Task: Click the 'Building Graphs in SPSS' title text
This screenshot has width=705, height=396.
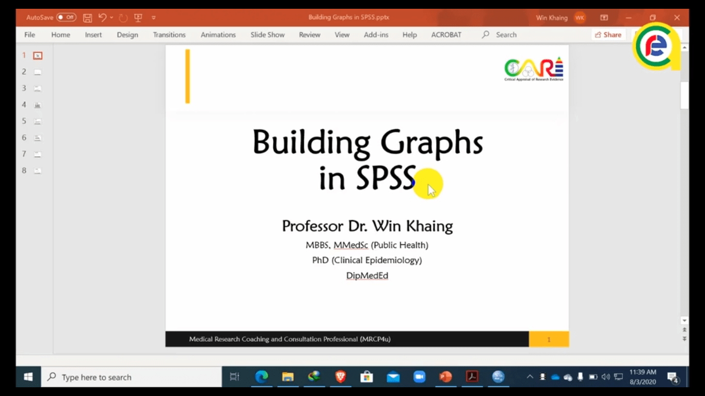Action: point(367,159)
